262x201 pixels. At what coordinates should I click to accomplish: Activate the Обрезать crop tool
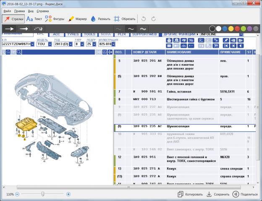125,19
